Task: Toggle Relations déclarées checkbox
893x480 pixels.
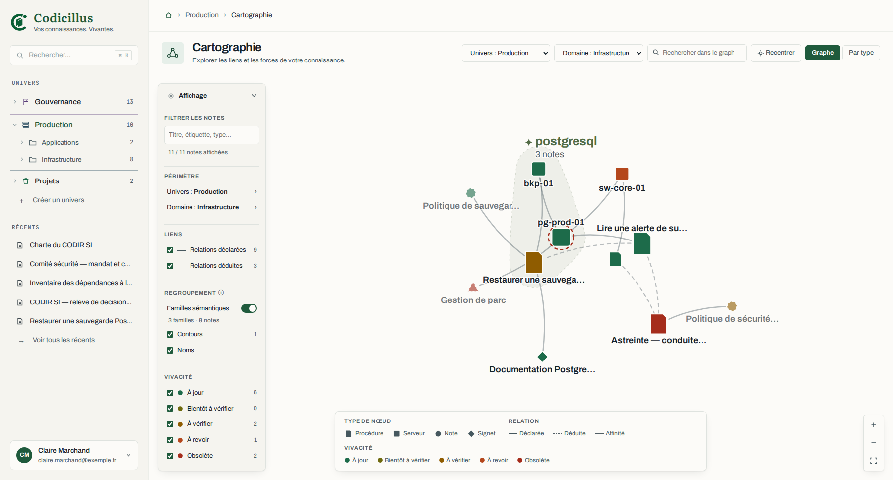Action: (x=170, y=250)
